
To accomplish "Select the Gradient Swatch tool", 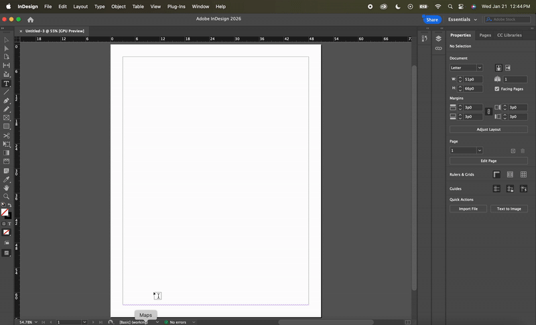I will coord(6,153).
